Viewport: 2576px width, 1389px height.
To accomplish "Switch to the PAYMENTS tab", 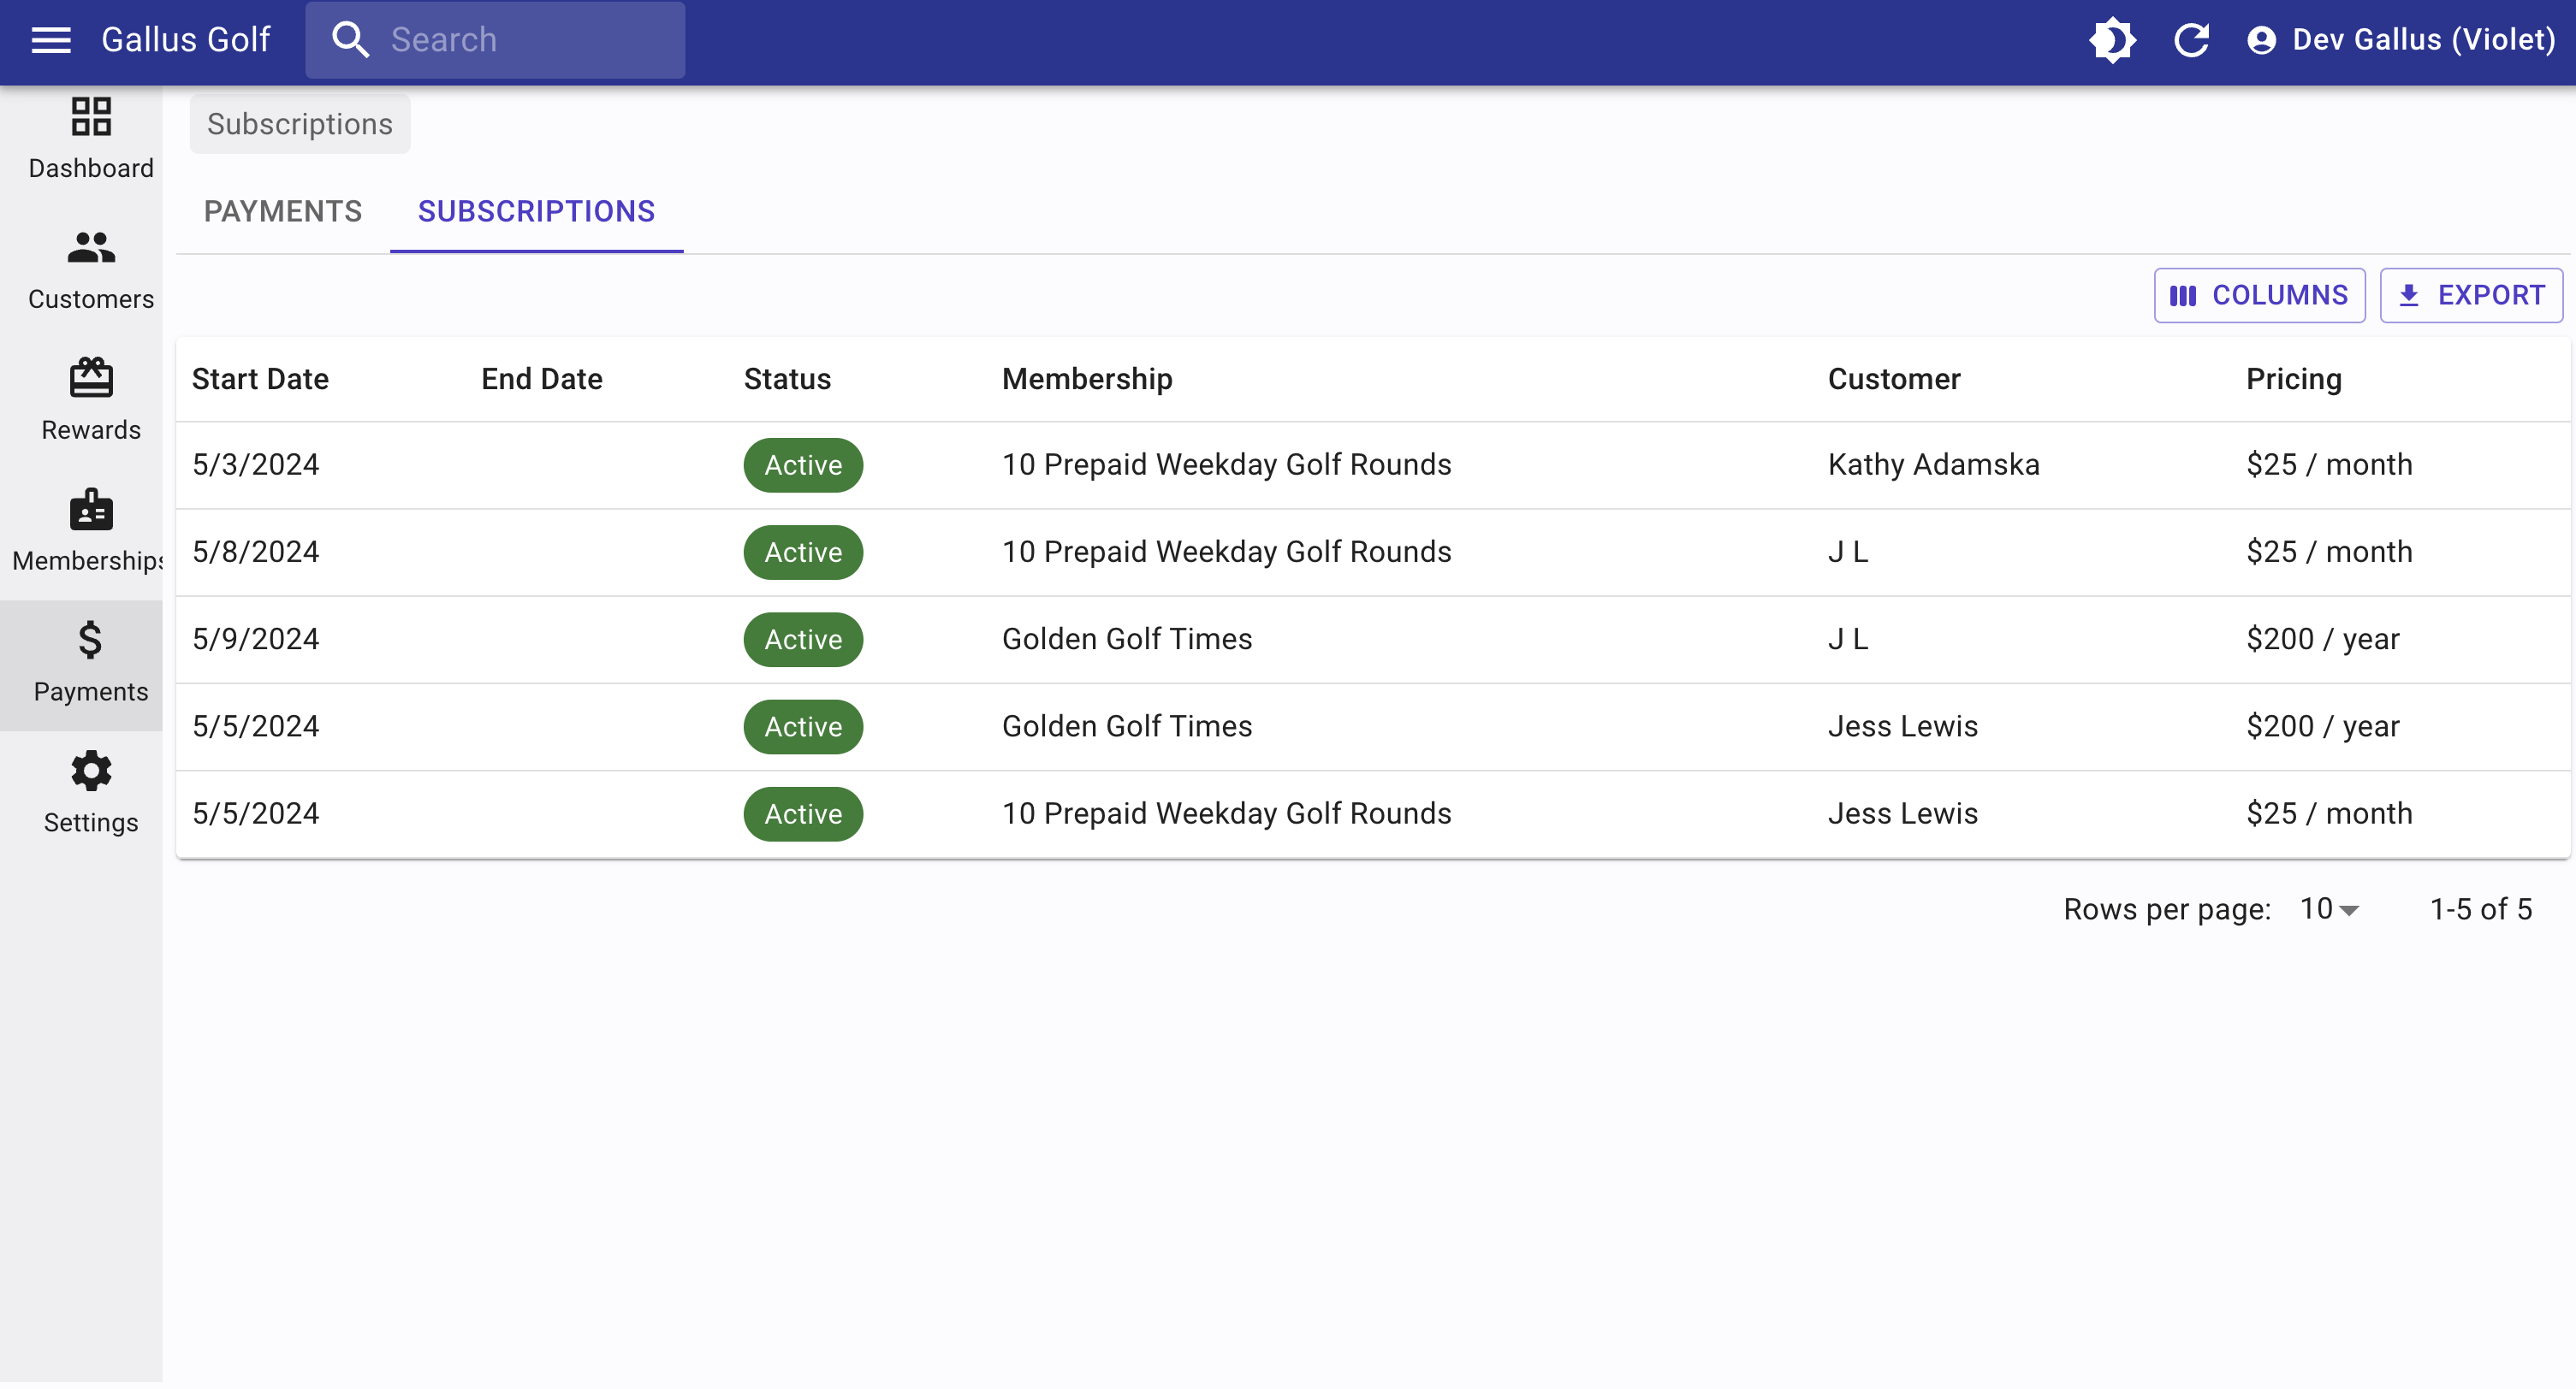I will click(x=283, y=211).
